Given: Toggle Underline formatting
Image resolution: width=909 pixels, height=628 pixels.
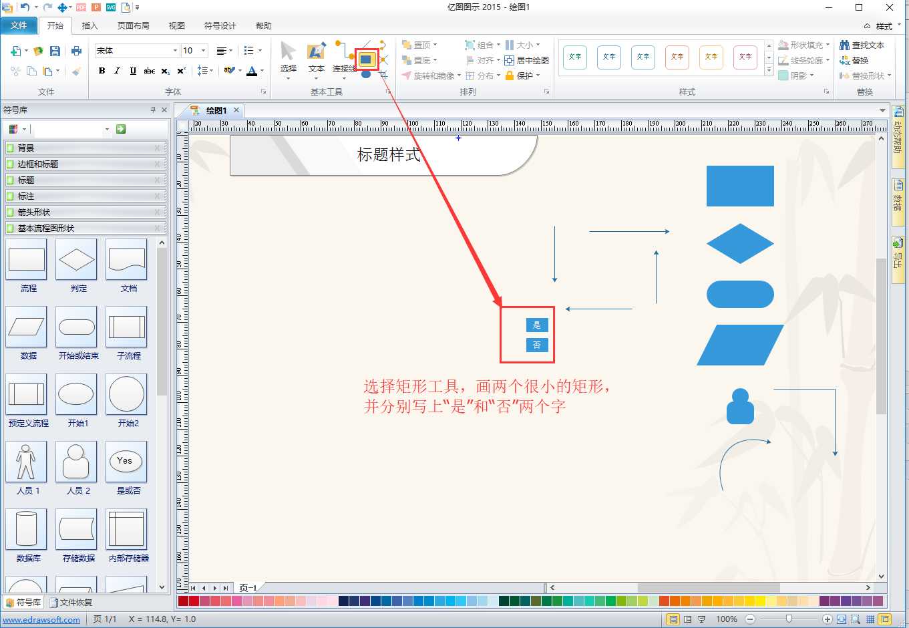Looking at the screenshot, I should coord(133,71).
